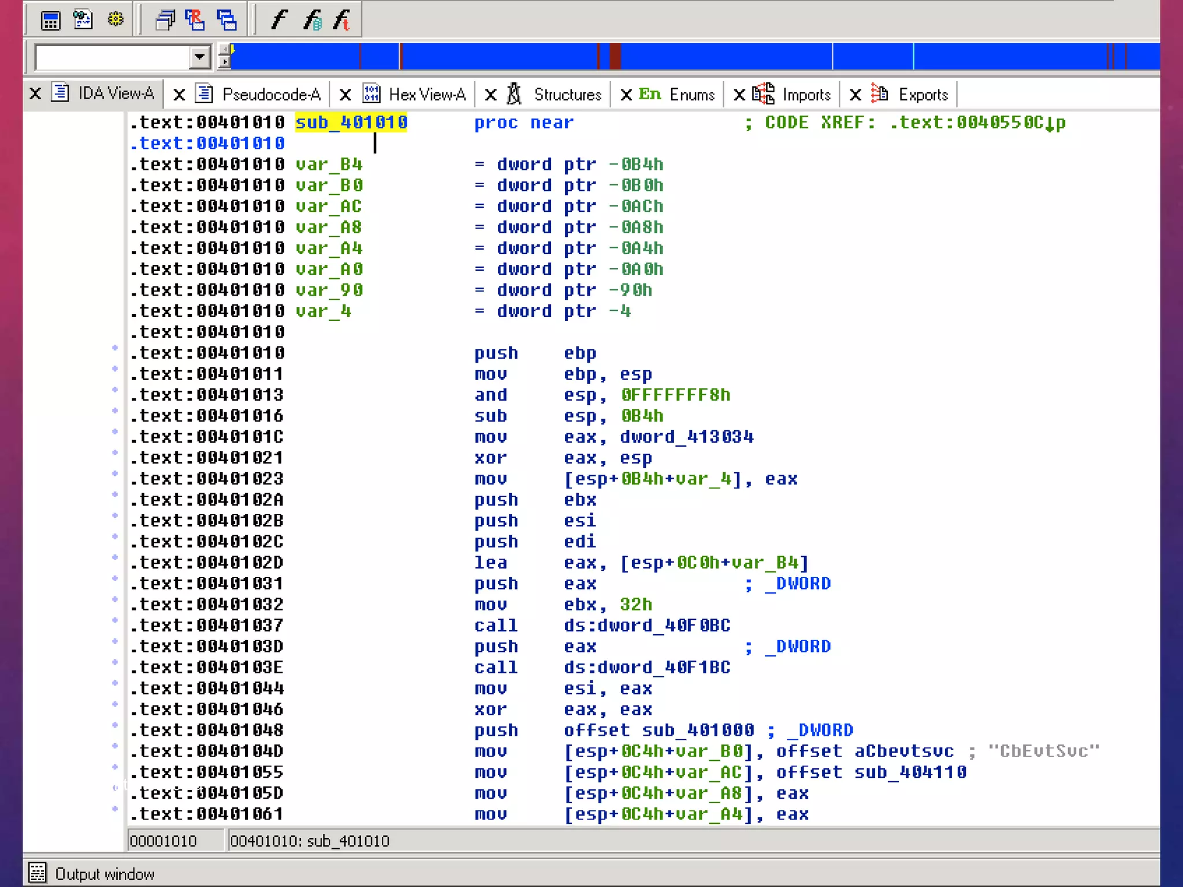Viewport: 1183px width, 887px height.
Task: Follow the sub_404110 offset reference
Action: (x=910, y=772)
